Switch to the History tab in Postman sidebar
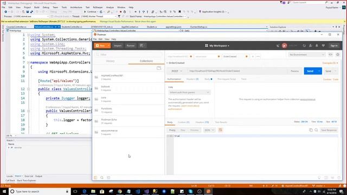This screenshot has height=195, width=347. click(x=110, y=61)
